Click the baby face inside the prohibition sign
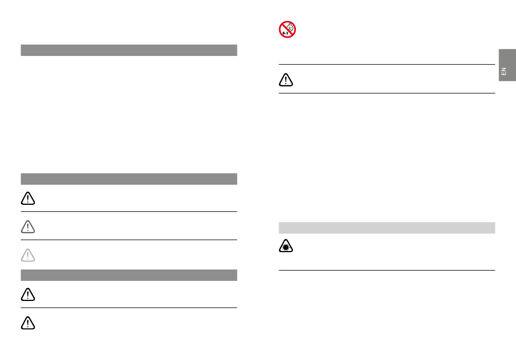This screenshot has width=516, height=364. (290, 28)
